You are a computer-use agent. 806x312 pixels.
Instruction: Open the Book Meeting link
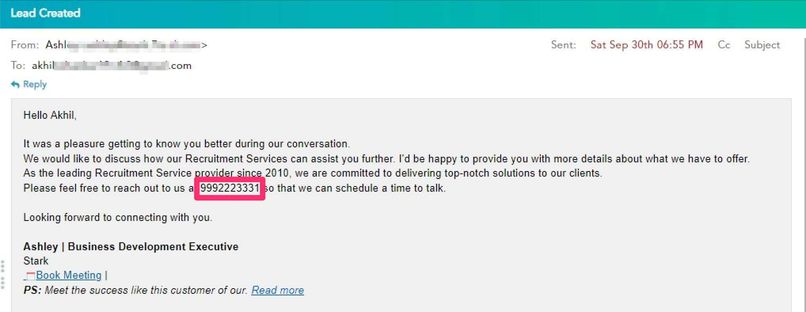68,275
